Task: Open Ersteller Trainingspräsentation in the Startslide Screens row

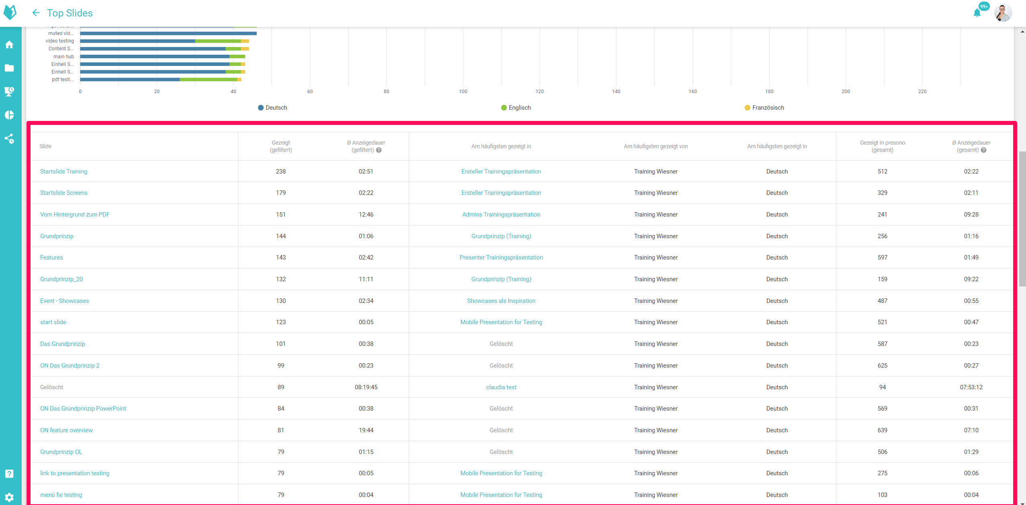Action: [501, 193]
